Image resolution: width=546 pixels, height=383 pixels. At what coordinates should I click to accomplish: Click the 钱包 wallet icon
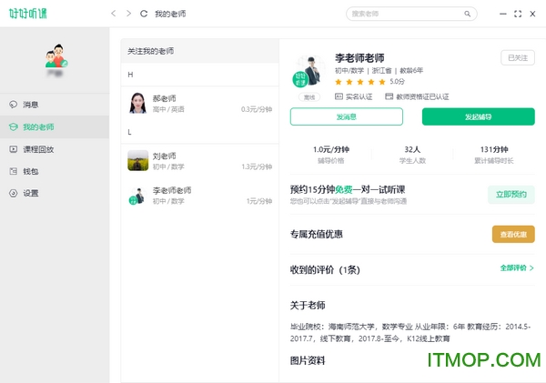14,171
